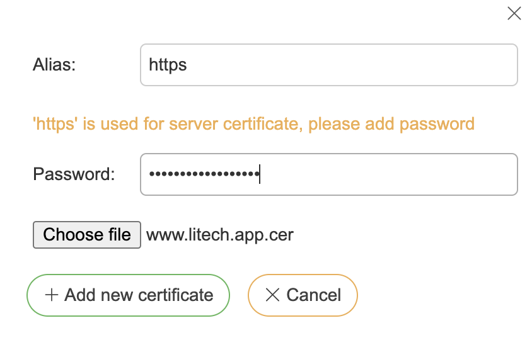Dismiss the form using Cancel

[x=303, y=295]
